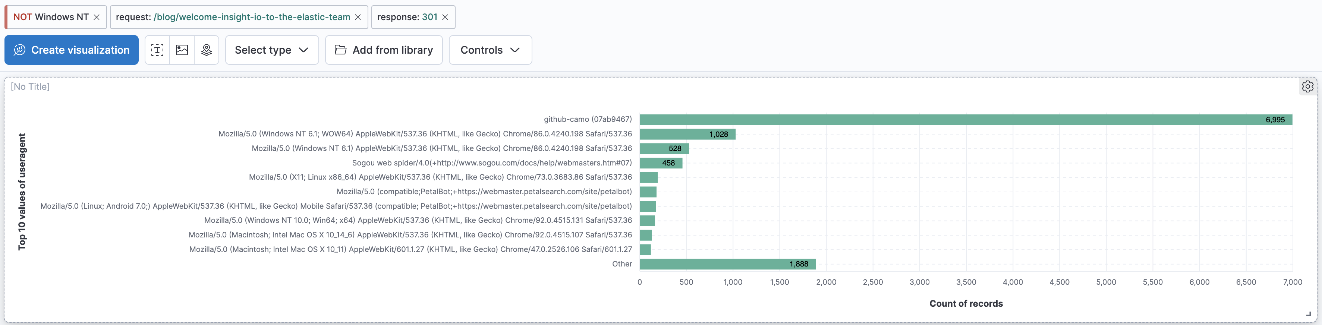Click the lightbulb icon in Create visualization

tap(19, 50)
